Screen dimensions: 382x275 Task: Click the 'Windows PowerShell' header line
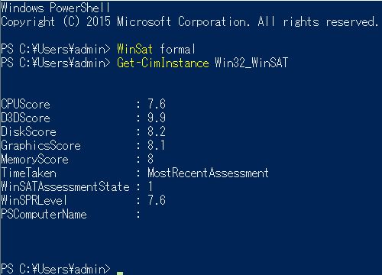point(56,8)
